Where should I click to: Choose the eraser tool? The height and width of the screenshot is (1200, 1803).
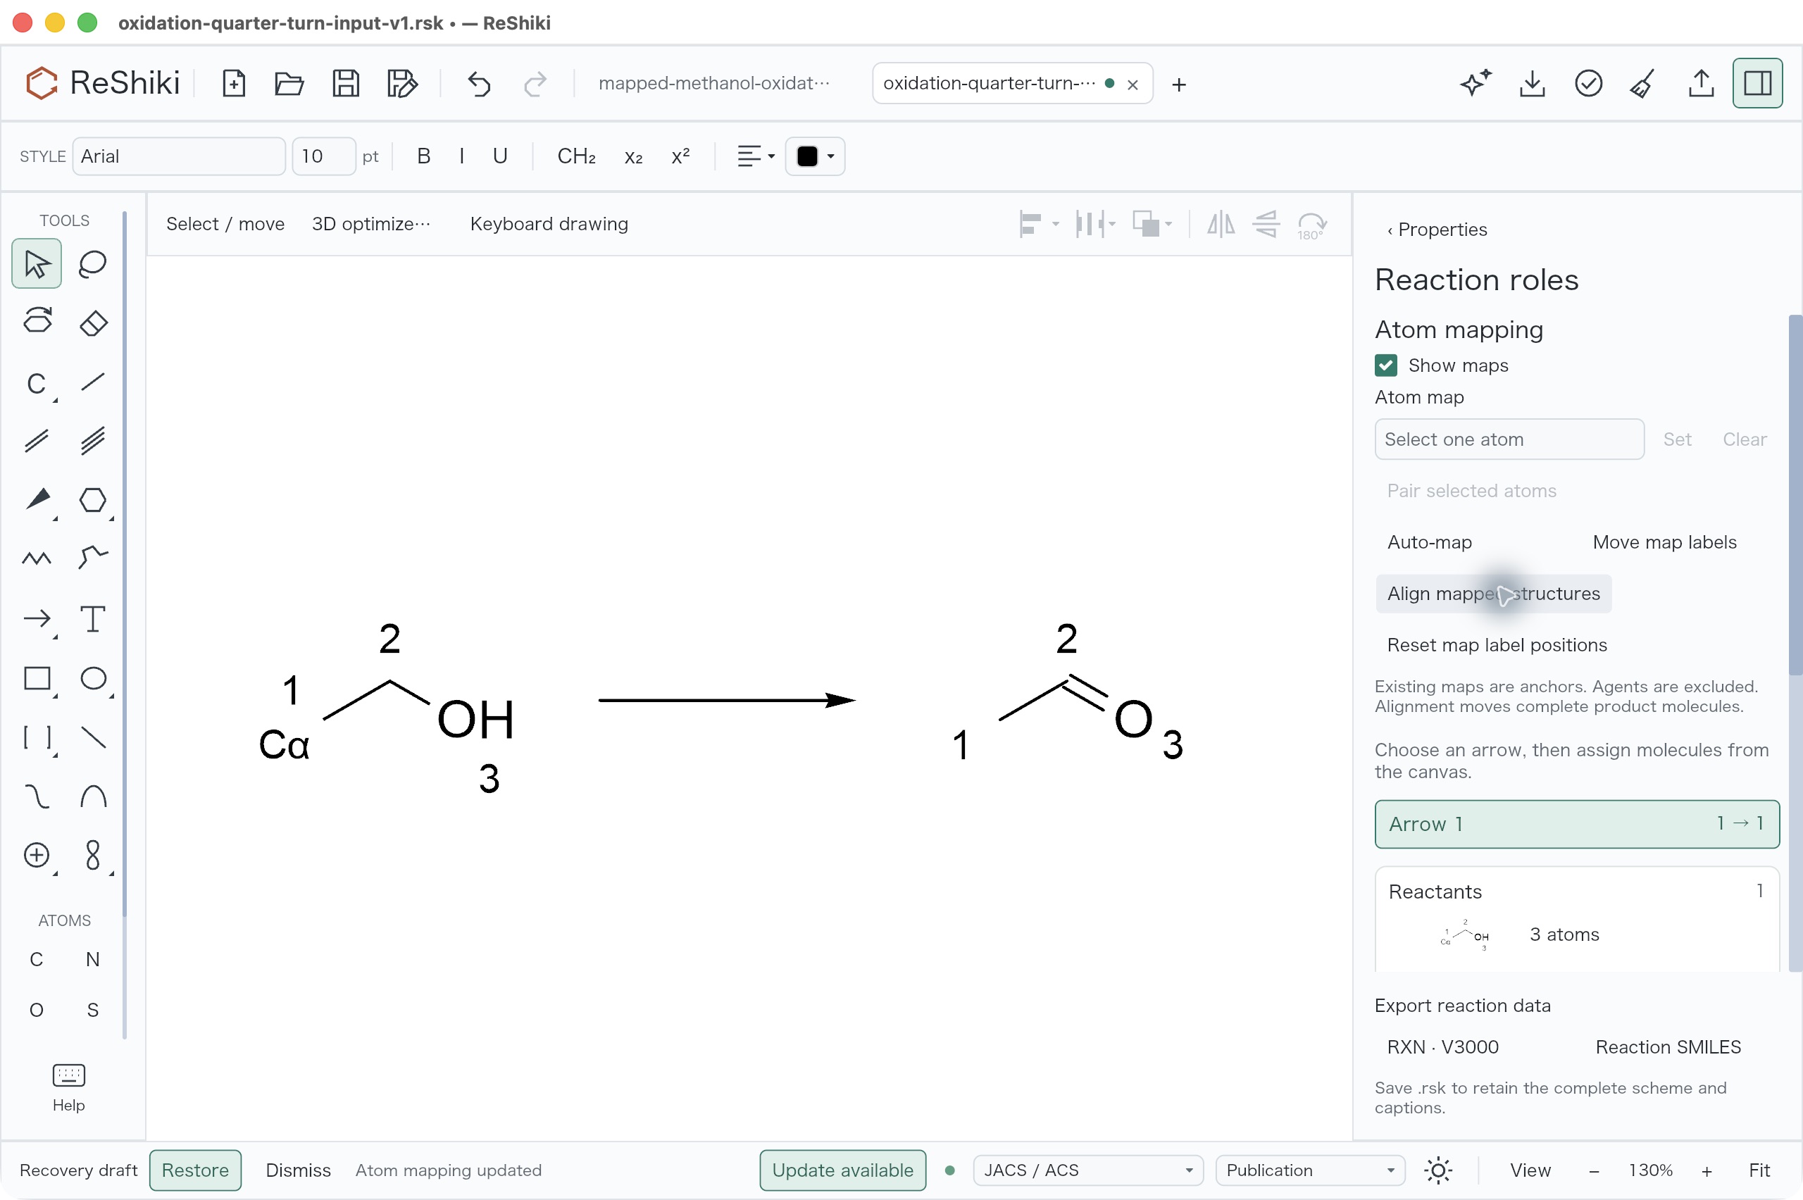[92, 323]
